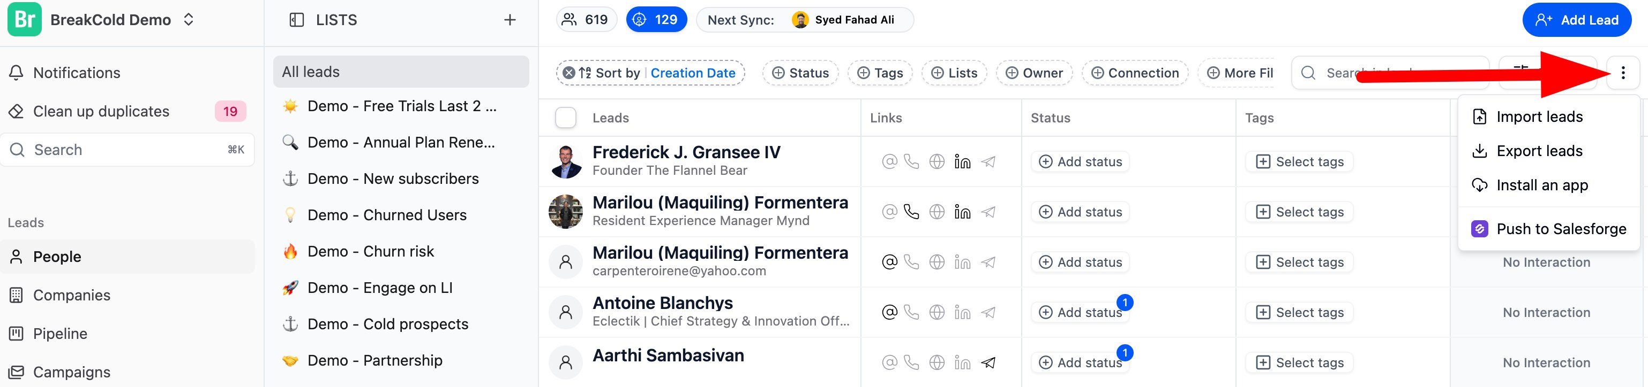Expand the BreakCold Demo workspace switcher
Screen dimensions: 1648x387
188,20
